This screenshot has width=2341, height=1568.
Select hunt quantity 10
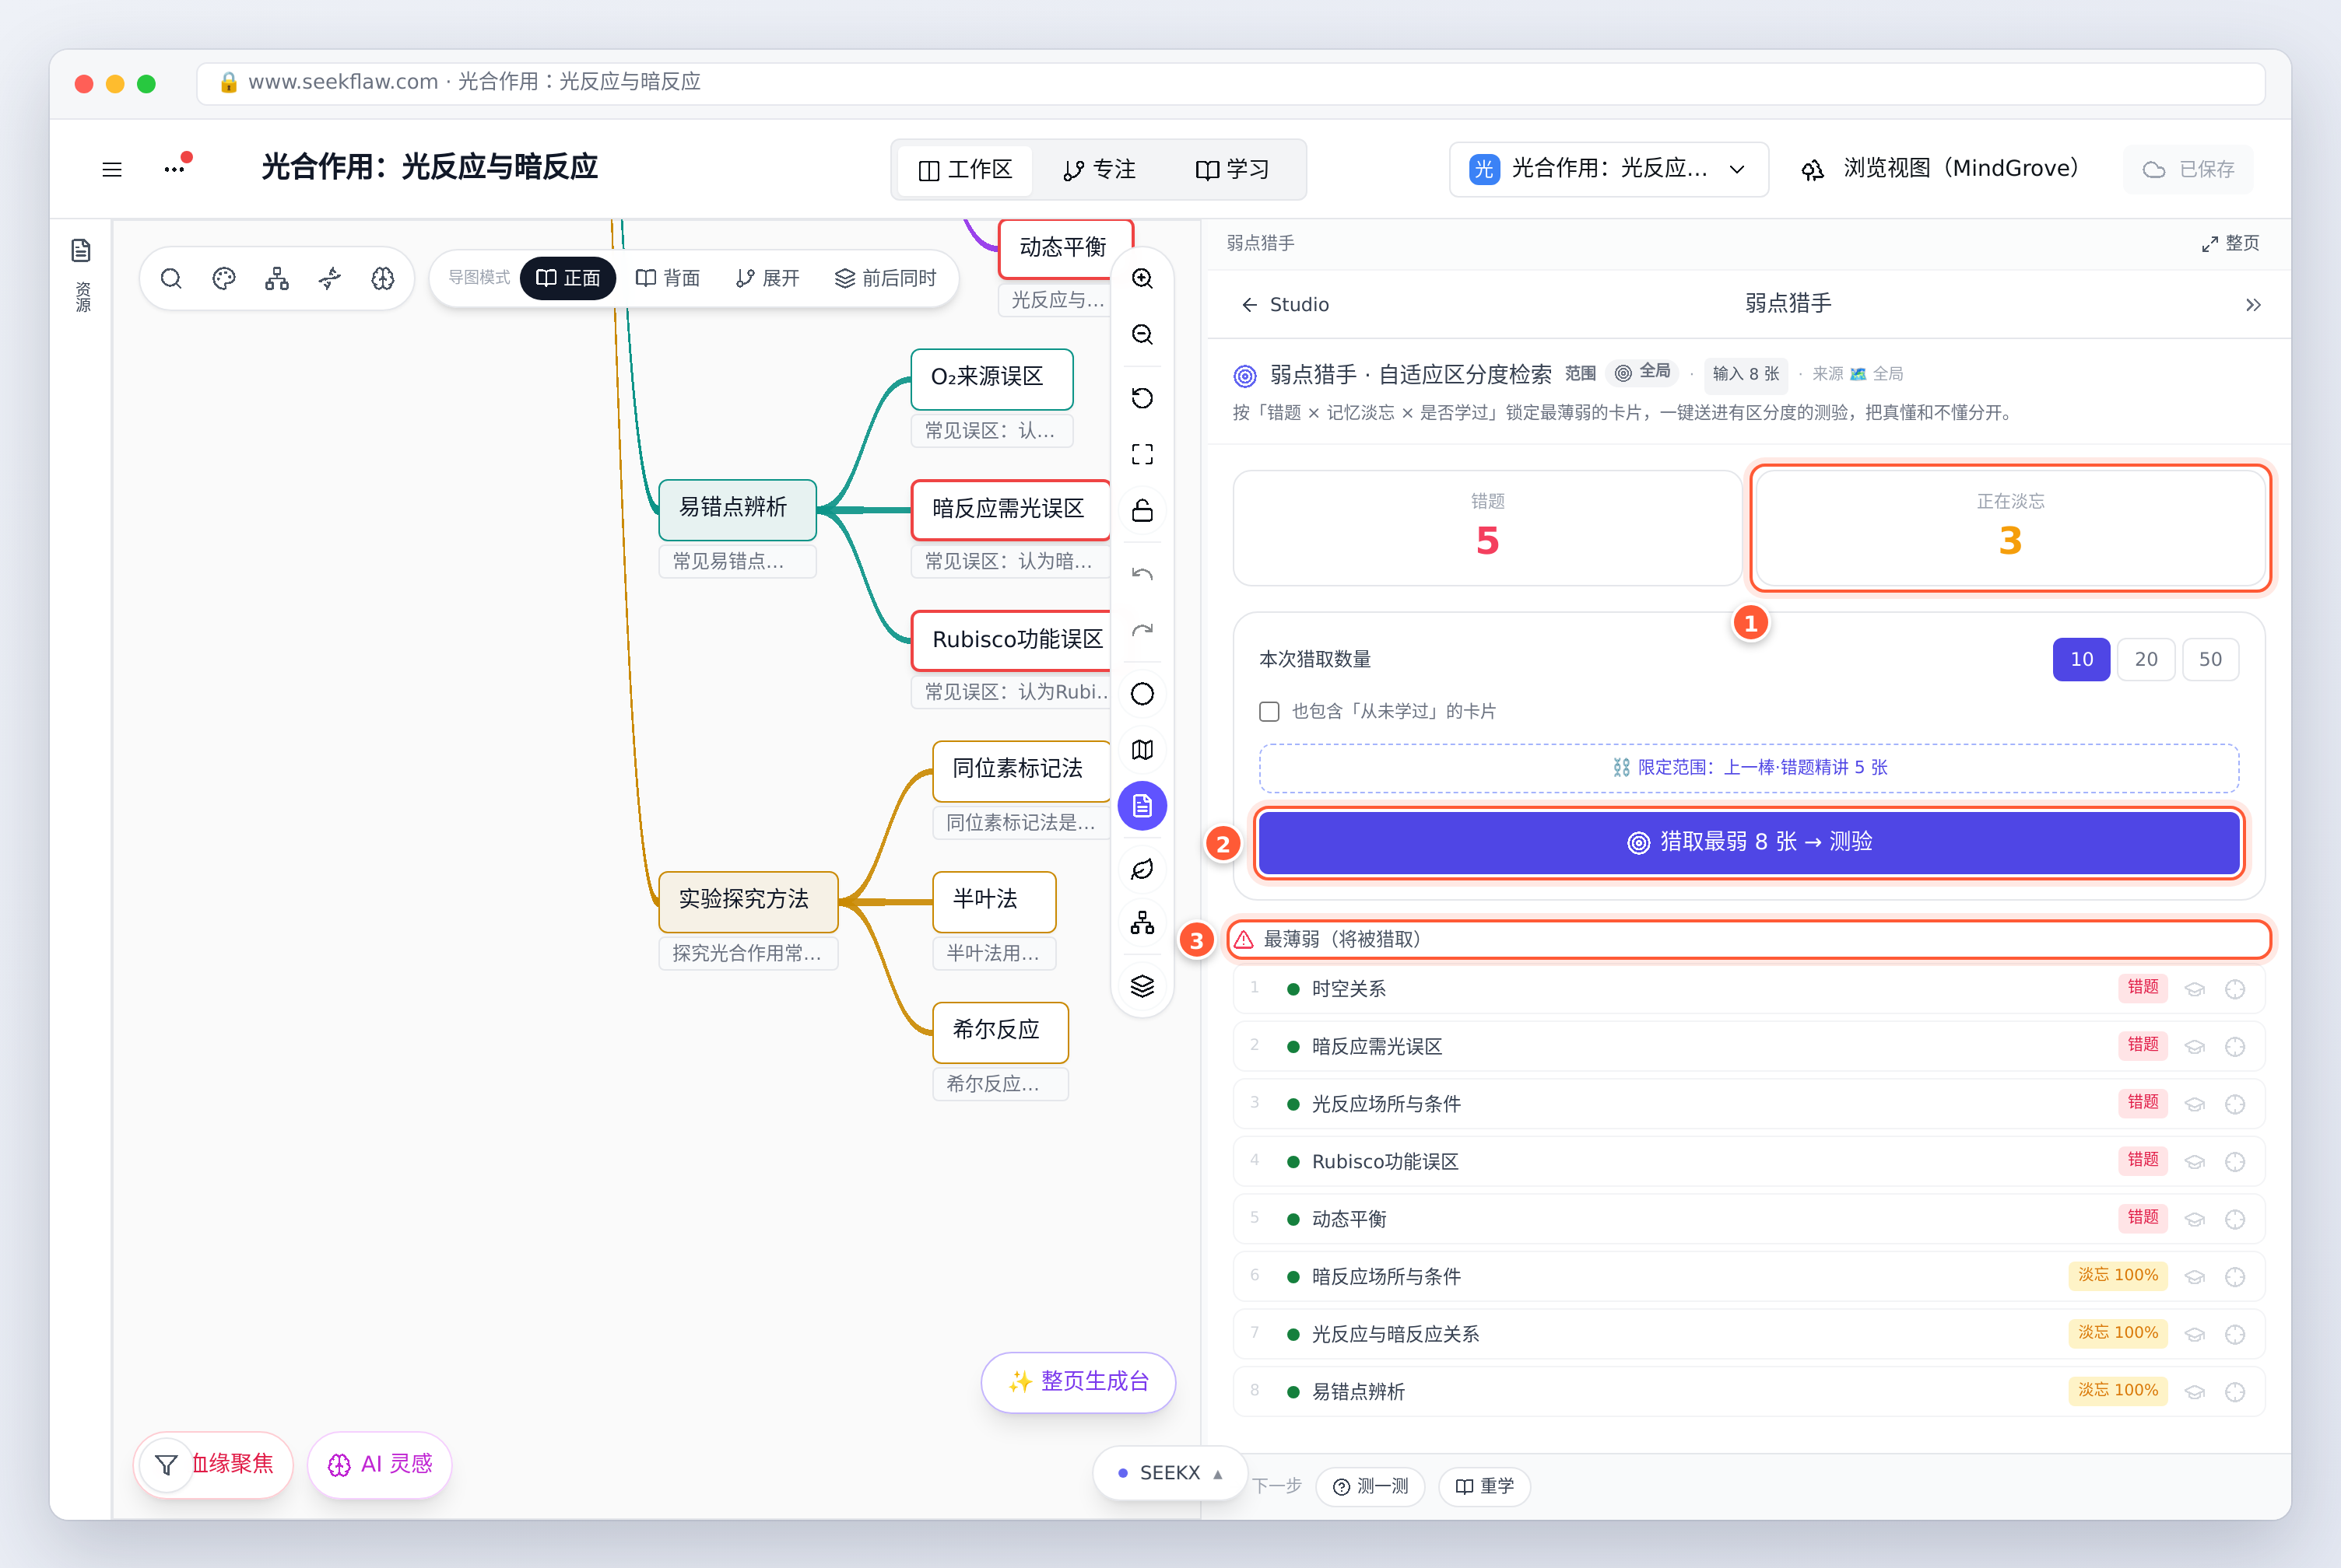point(2081,659)
